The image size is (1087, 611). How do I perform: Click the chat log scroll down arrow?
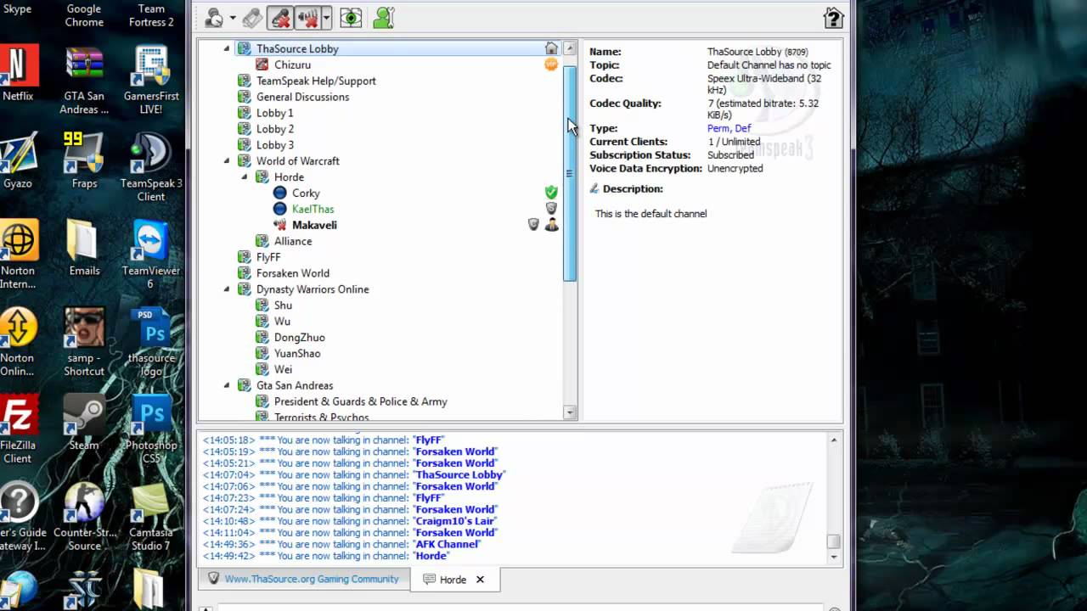point(834,557)
